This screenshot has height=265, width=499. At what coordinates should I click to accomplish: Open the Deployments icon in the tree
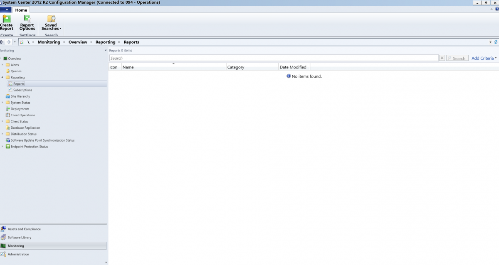pyautogui.click(x=7, y=109)
